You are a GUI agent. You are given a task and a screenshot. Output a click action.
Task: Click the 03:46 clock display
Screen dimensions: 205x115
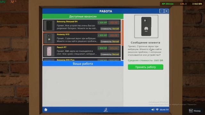(x=164, y=110)
